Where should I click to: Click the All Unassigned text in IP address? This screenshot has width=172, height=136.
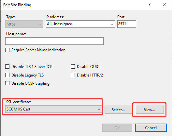click(60, 24)
